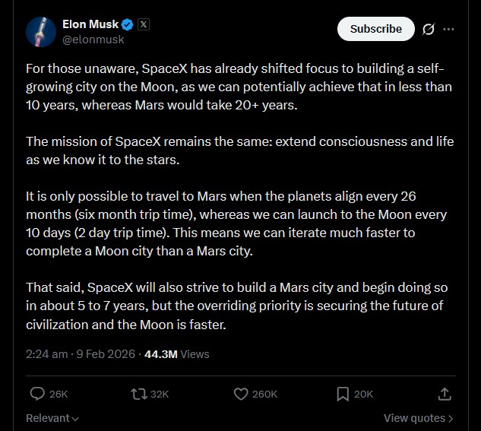
Task: Click the share upload icon
Action: [x=445, y=394]
